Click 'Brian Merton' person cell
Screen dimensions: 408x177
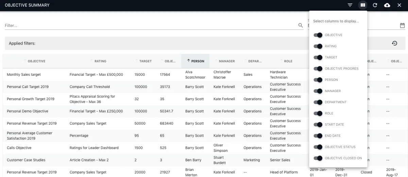pyautogui.click(x=191, y=172)
